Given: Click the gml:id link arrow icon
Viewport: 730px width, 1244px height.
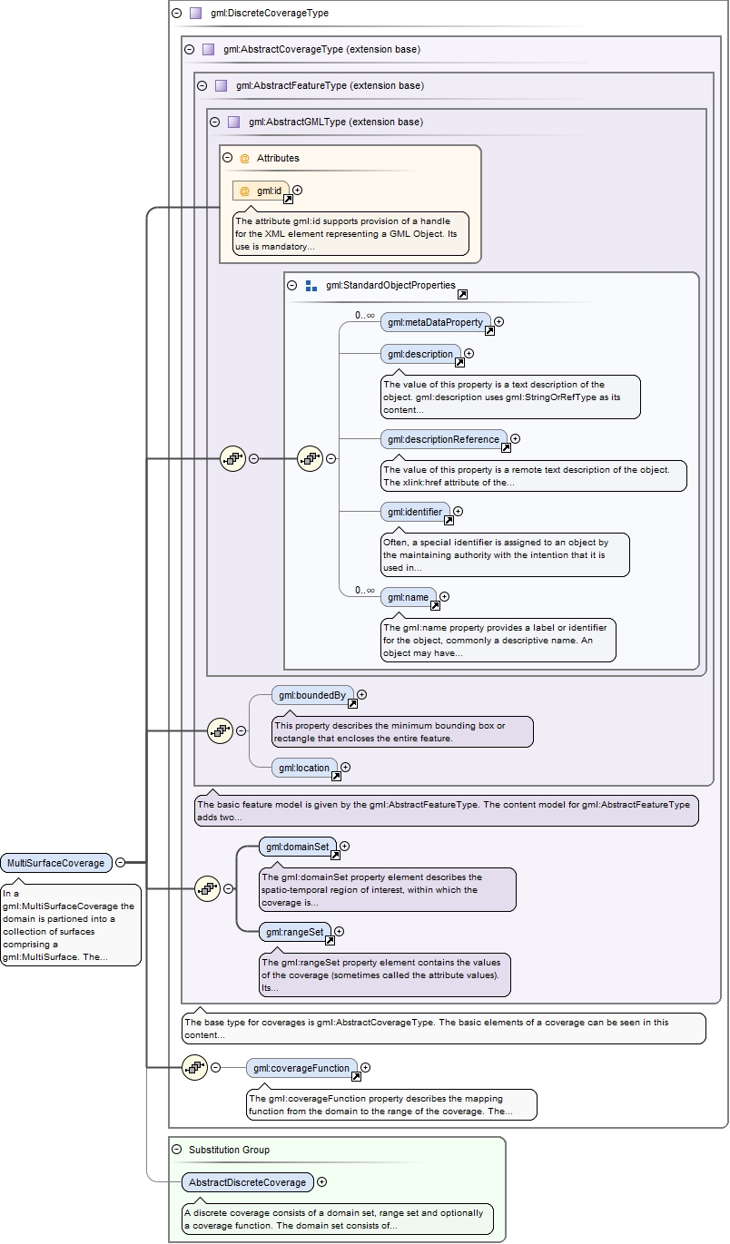Looking at the screenshot, I should [x=288, y=199].
